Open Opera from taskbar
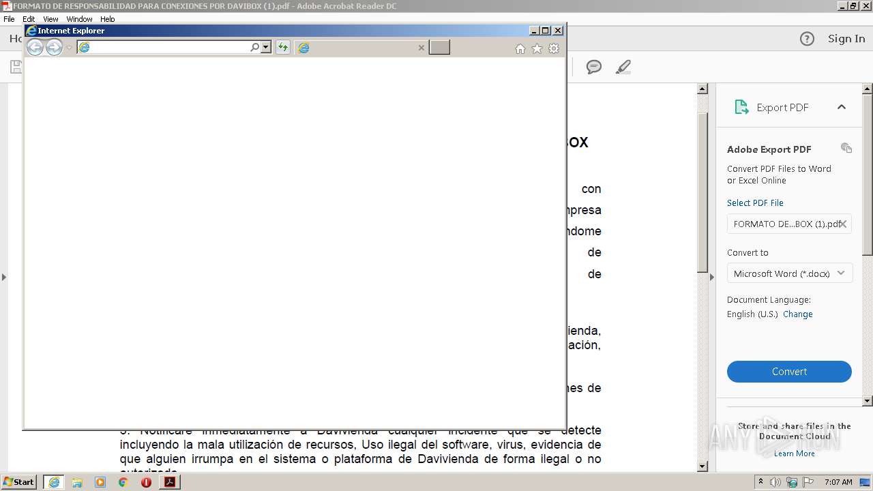The image size is (873, 491). point(146,482)
